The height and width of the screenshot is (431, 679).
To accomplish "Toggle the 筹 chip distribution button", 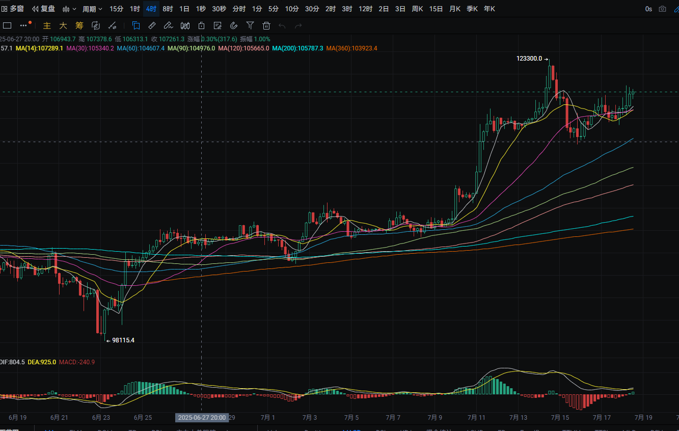I will (79, 25).
